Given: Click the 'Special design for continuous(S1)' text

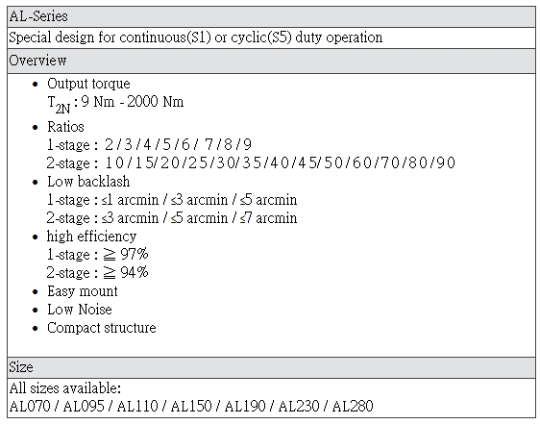Looking at the screenshot, I should click(x=110, y=37).
